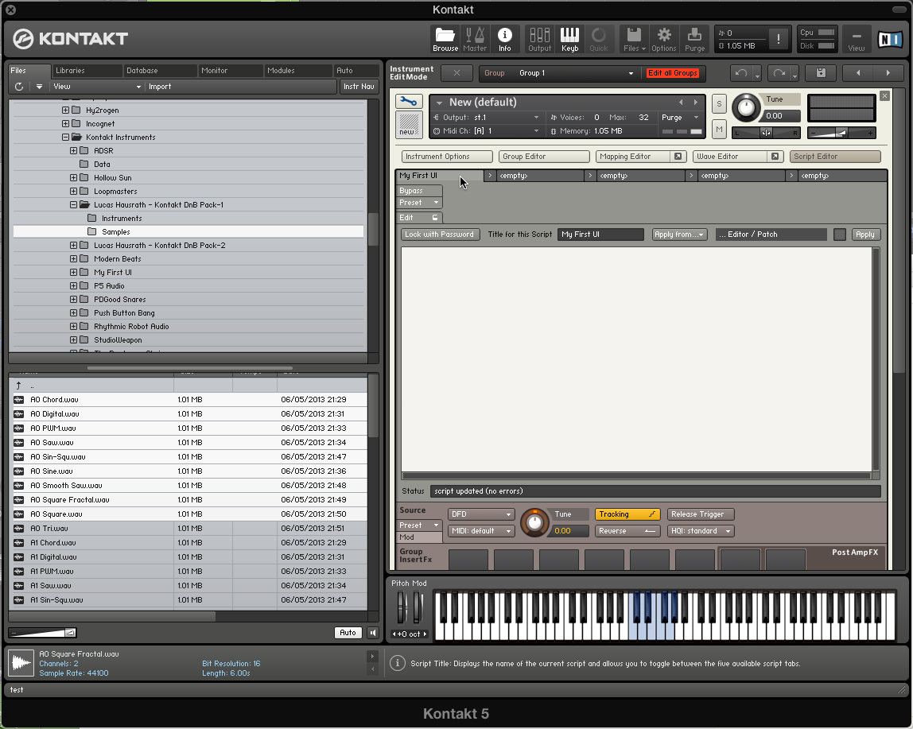Open Mapping Editor in external window icon
Image resolution: width=913 pixels, height=729 pixels.
tap(678, 156)
